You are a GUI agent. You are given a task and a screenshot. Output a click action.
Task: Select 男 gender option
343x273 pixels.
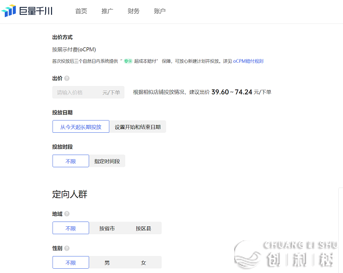click(107, 263)
